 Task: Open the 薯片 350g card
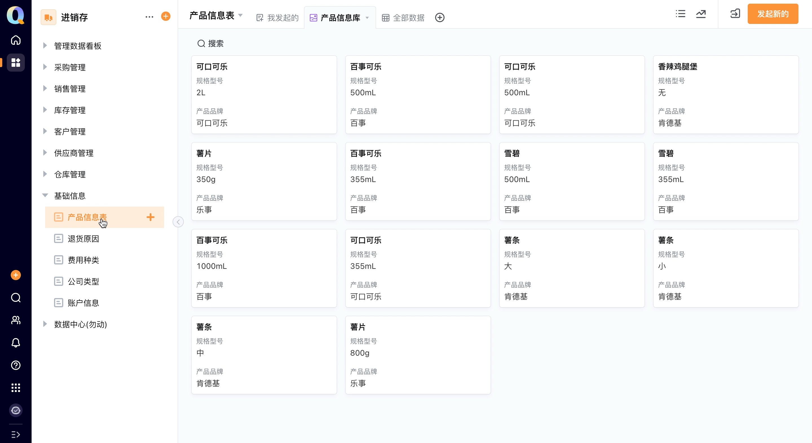[264, 181]
